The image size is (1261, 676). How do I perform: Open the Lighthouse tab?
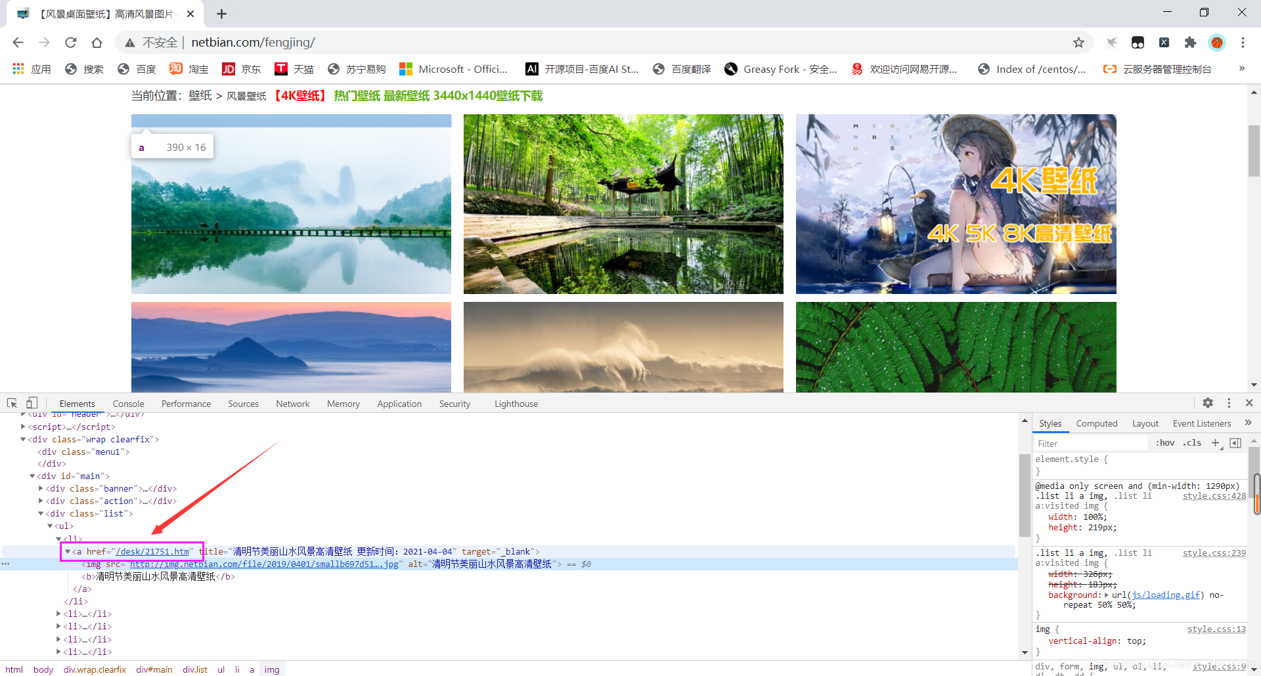point(516,404)
